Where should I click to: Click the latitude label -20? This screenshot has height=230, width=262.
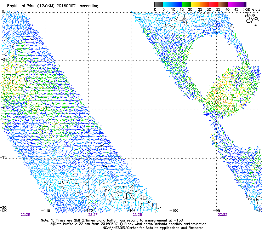[3, 207]
